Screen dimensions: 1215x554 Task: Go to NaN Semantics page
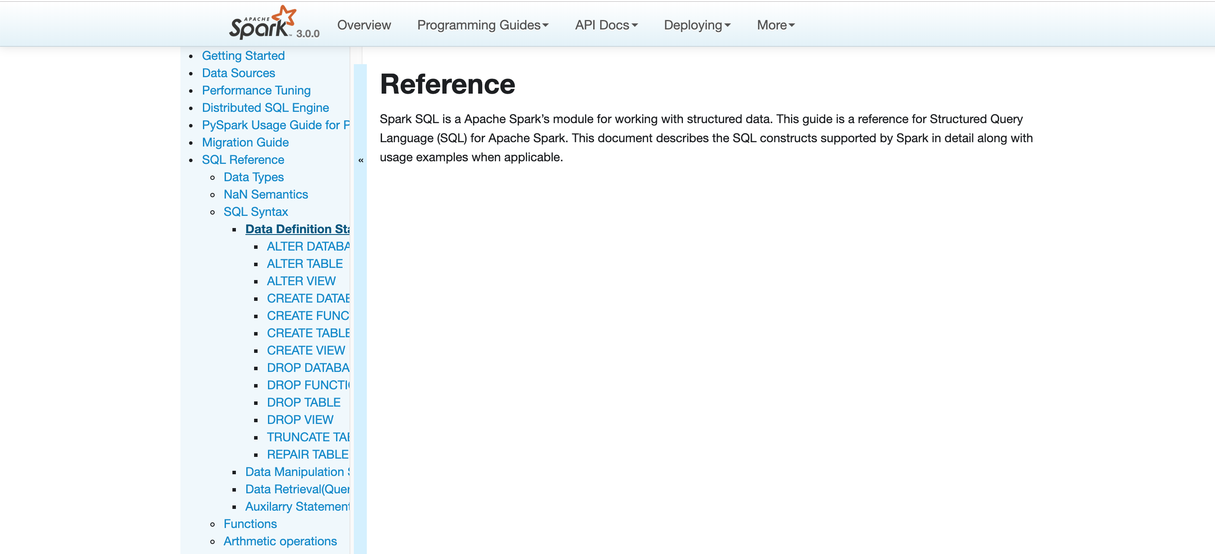point(265,195)
